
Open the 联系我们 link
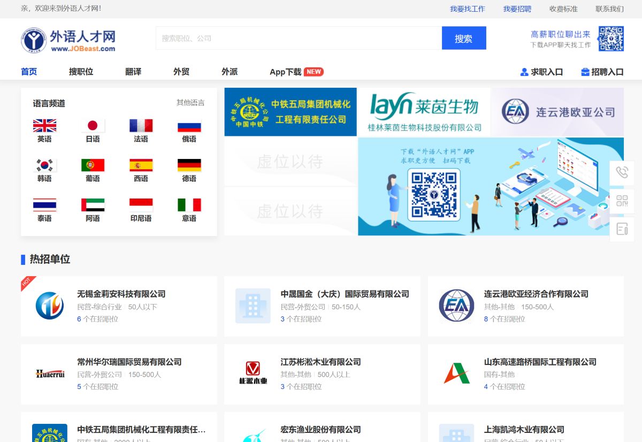pyautogui.click(x=610, y=9)
